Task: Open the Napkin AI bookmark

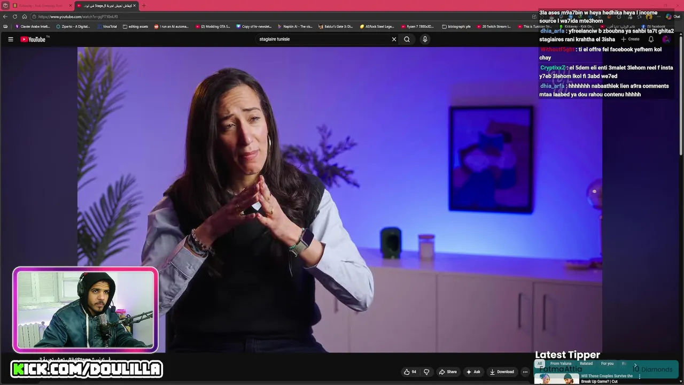Action: pos(295,26)
